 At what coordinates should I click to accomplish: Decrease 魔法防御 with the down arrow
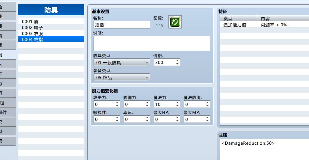tap(208, 106)
